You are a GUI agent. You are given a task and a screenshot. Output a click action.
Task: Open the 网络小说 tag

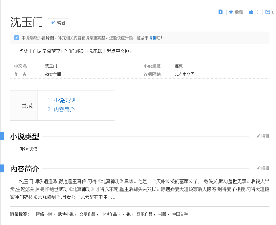coord(44,214)
